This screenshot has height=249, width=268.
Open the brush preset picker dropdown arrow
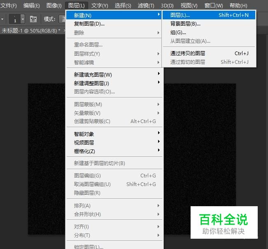[23, 19]
